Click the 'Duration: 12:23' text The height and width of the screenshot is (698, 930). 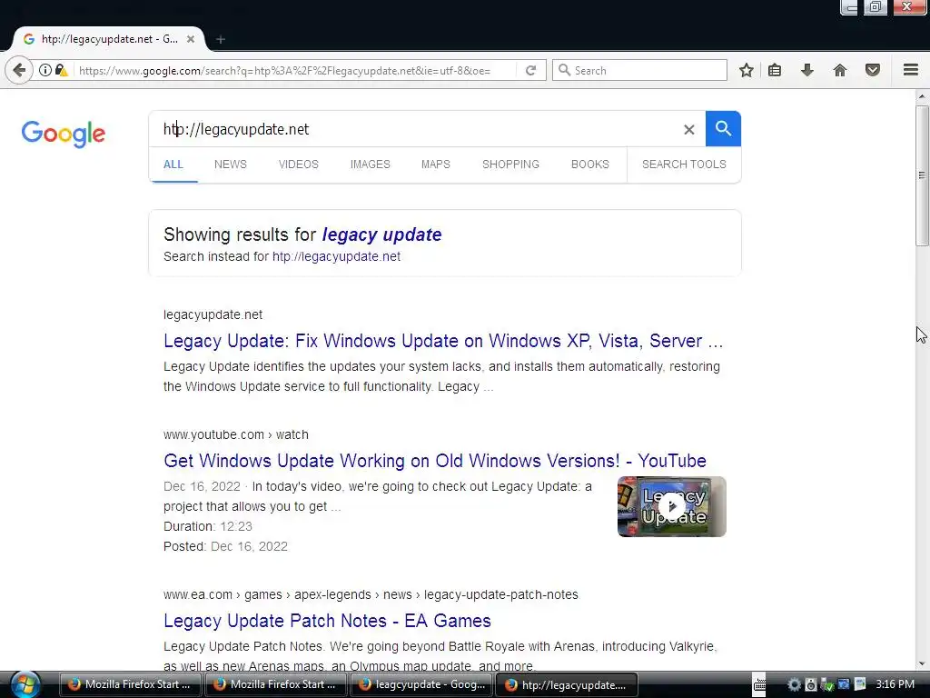pyautogui.click(x=208, y=526)
